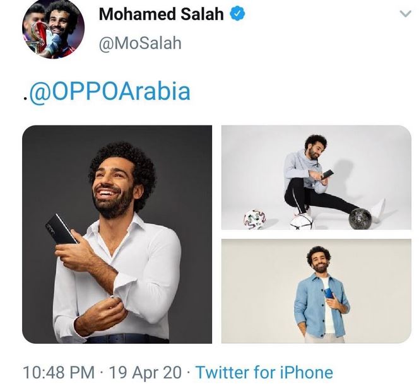Click the Mohamed Salah display name
Screen dimensions: 419x391
161,14
